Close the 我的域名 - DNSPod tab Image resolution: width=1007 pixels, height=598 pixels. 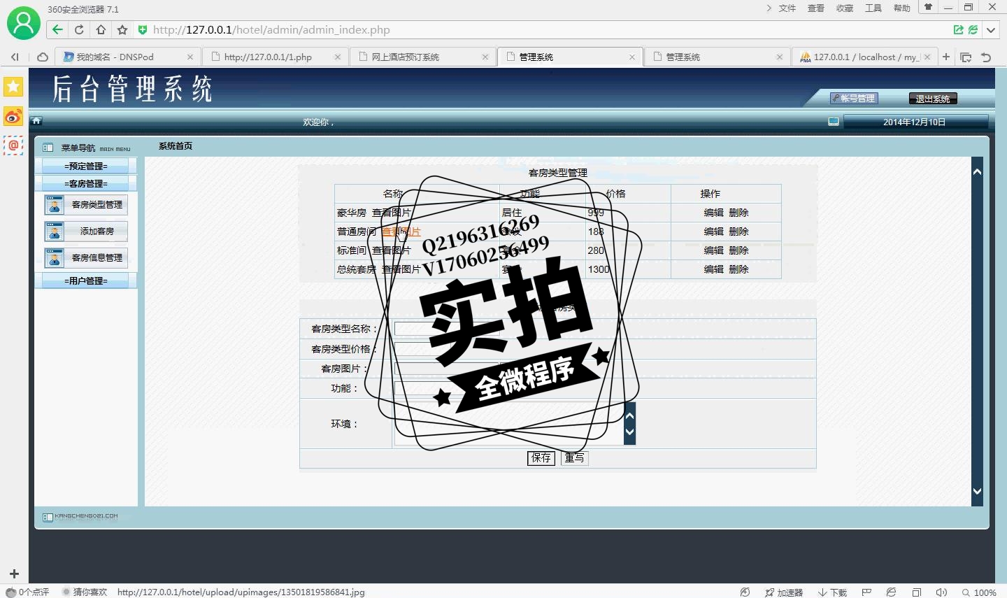click(x=190, y=57)
